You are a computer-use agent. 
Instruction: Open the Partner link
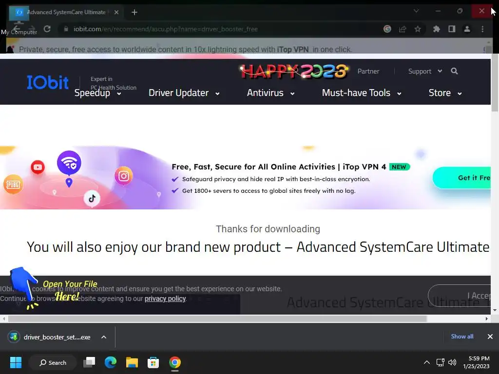pos(368,71)
